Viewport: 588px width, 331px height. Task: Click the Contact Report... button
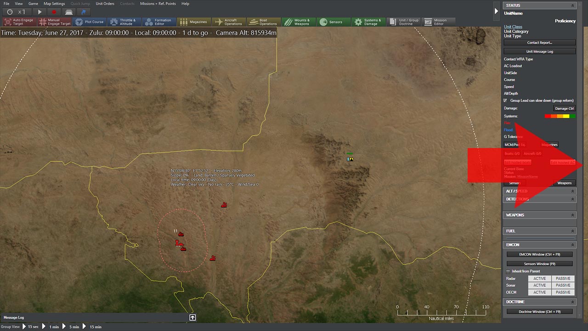[539, 43]
